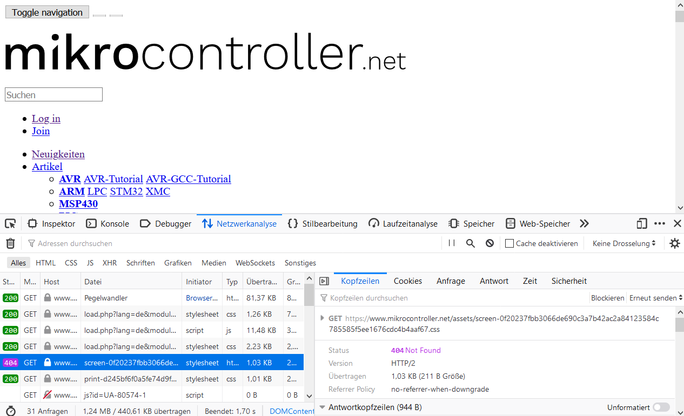Click performance analysis stopwatch icon
This screenshot has width=684, height=416.
pos(11,411)
